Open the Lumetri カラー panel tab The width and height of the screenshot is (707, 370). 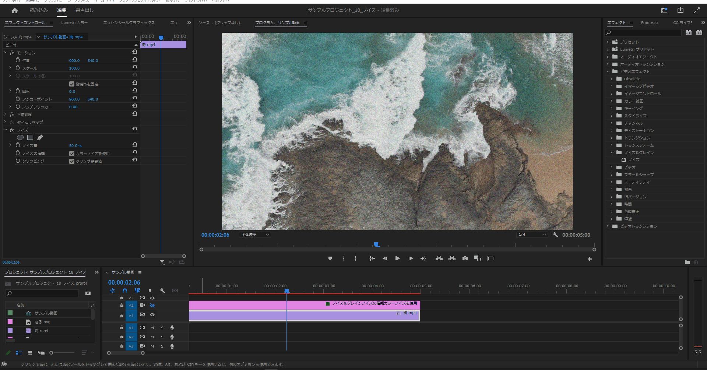74,23
